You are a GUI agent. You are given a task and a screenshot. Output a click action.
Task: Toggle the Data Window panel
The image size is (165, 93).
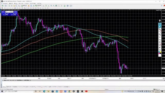(x=12, y=6)
